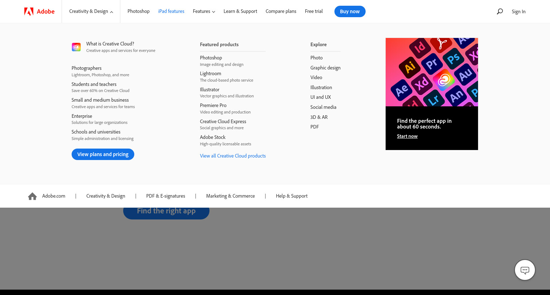Open Help & Support link
Screen dimensions: 550x295
pos(292,196)
